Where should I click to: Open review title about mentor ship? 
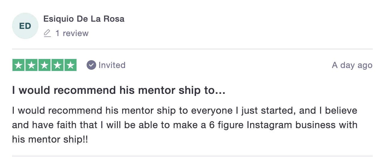[x=119, y=90]
